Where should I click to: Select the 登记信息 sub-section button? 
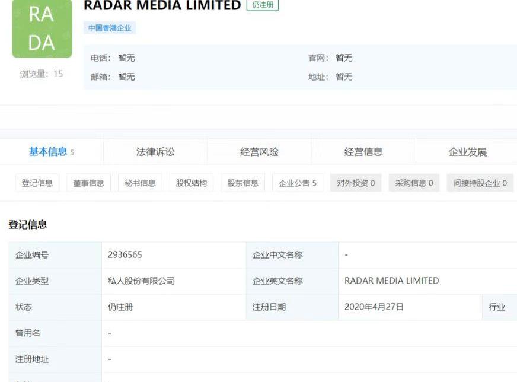click(x=37, y=183)
